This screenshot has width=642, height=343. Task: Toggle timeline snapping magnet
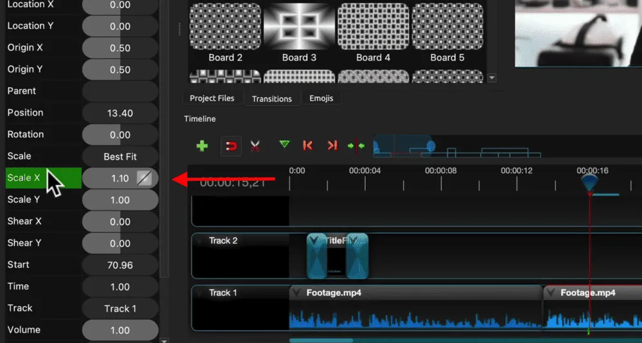click(231, 146)
